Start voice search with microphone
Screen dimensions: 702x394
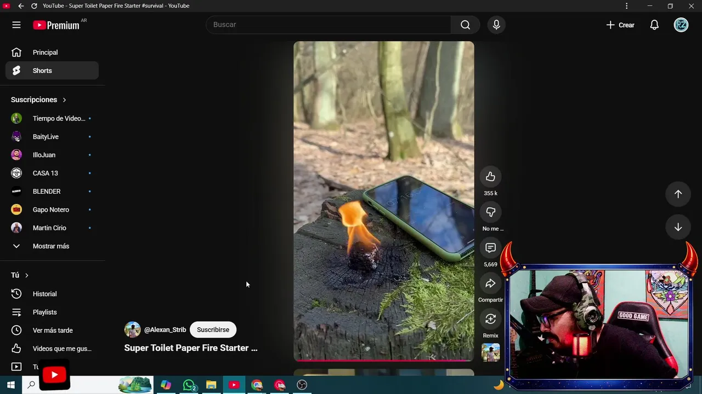pos(496,25)
